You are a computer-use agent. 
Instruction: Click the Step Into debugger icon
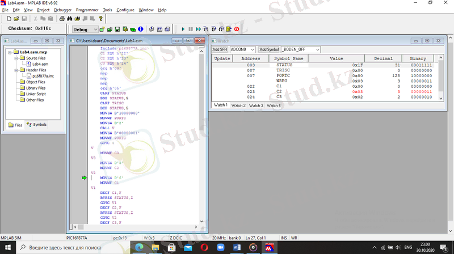coord(205,29)
